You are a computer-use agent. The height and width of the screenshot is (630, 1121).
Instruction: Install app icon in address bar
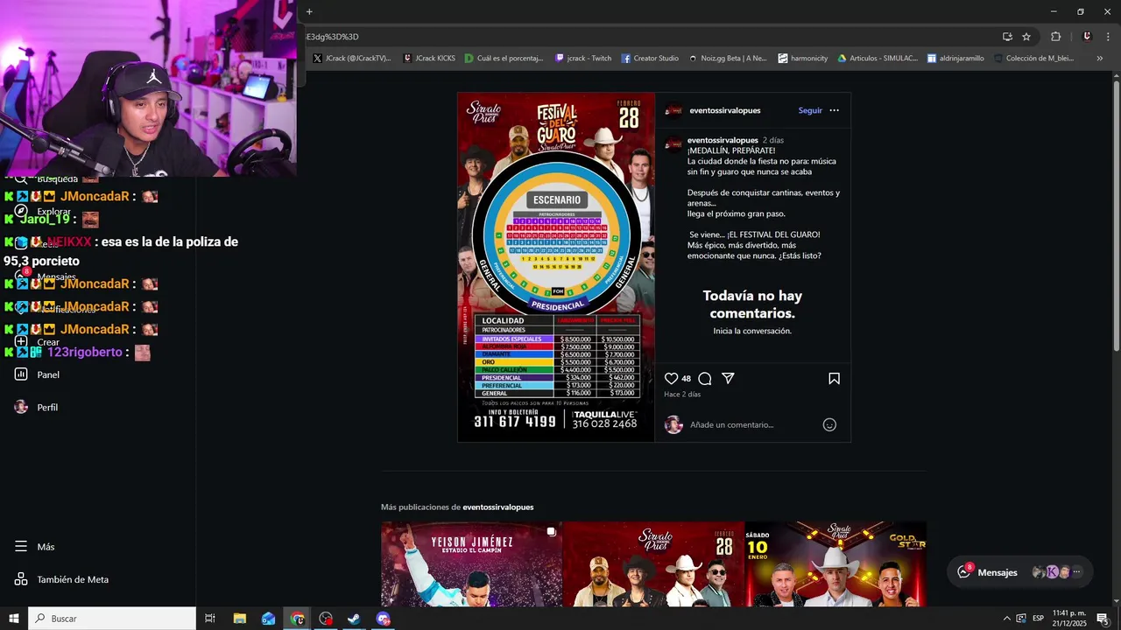(1007, 37)
